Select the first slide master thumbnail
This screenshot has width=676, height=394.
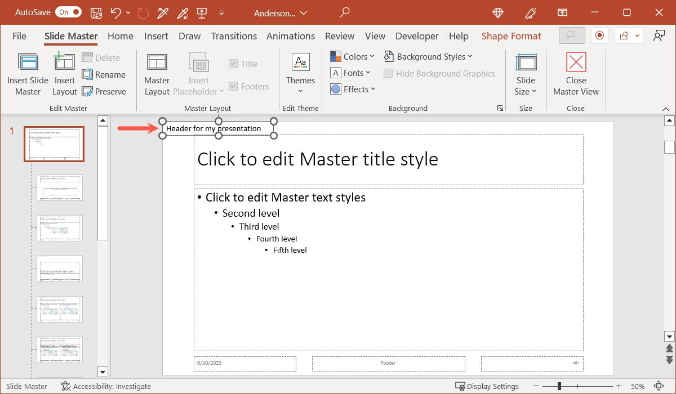[54, 144]
